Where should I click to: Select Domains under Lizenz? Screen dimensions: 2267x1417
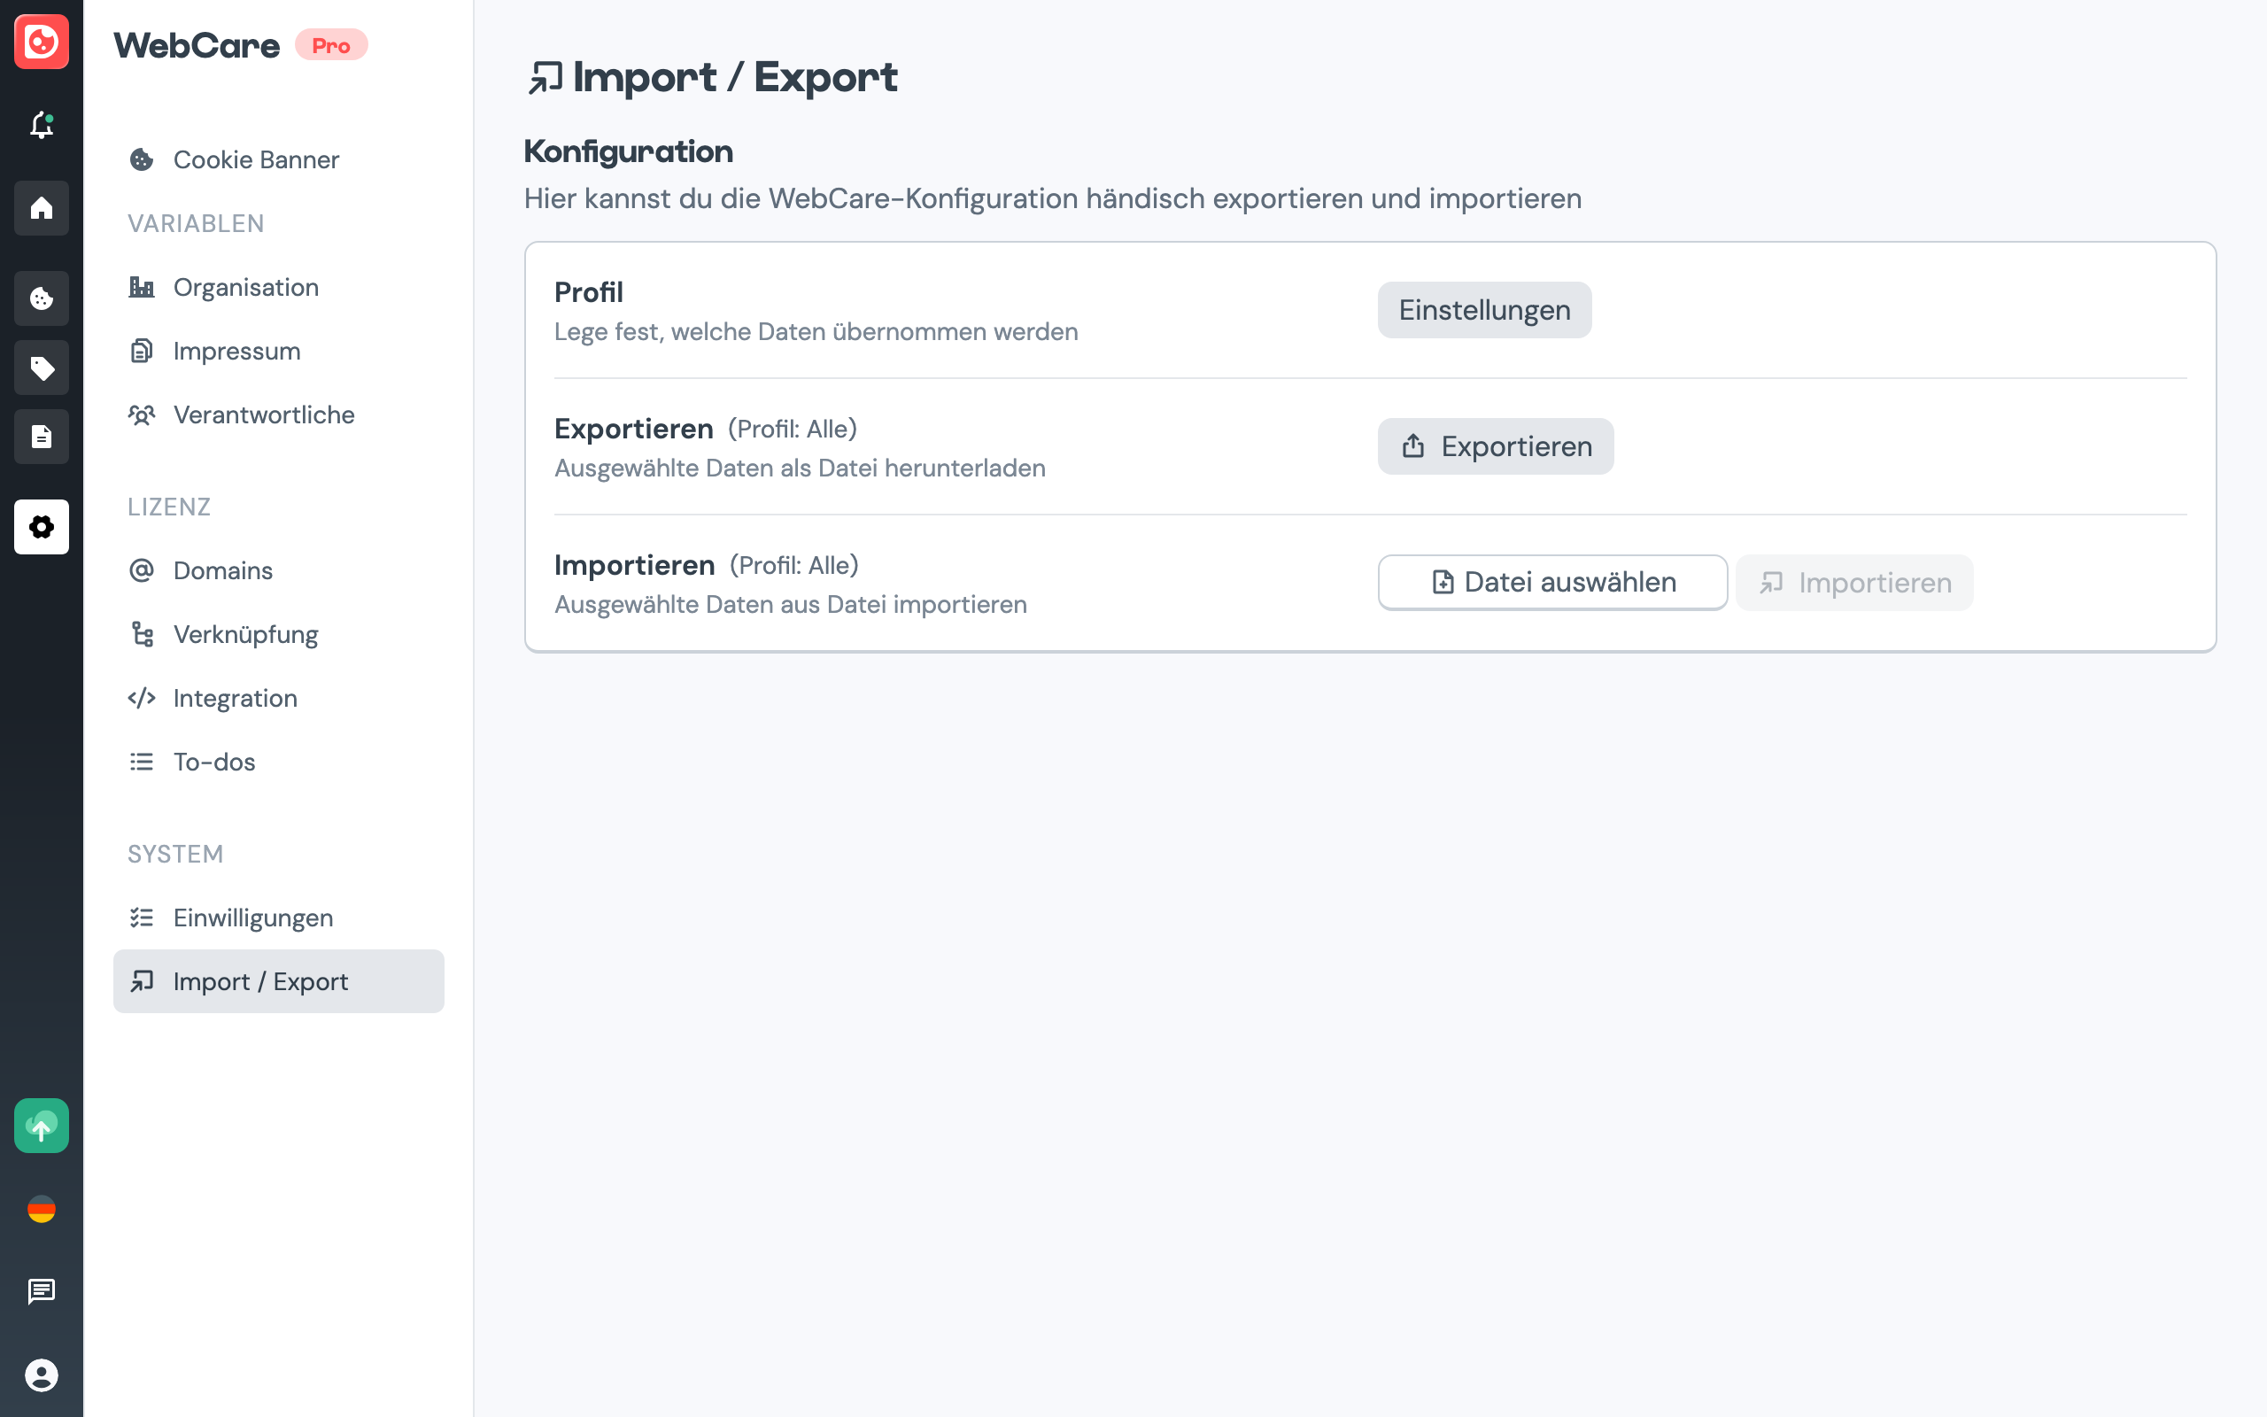click(x=223, y=569)
